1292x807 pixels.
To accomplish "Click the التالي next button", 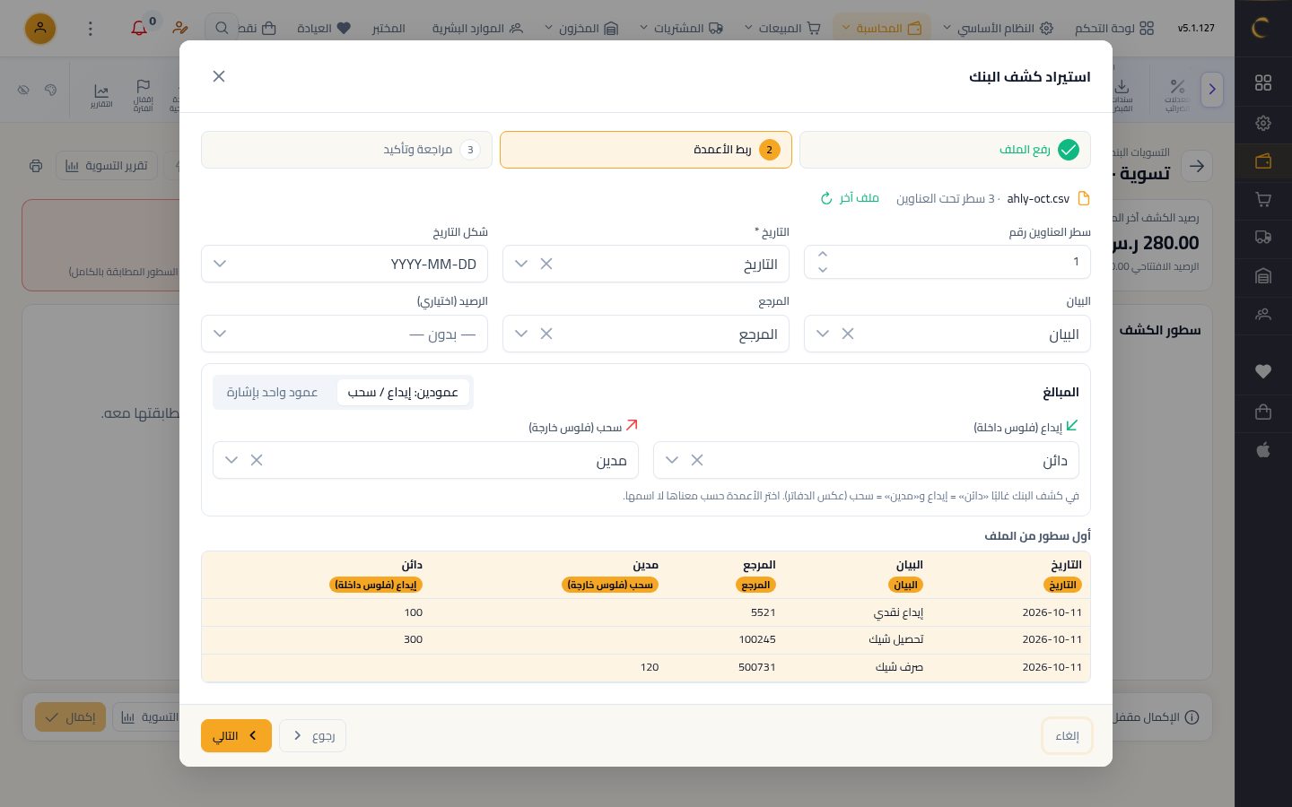I will 236,736.
